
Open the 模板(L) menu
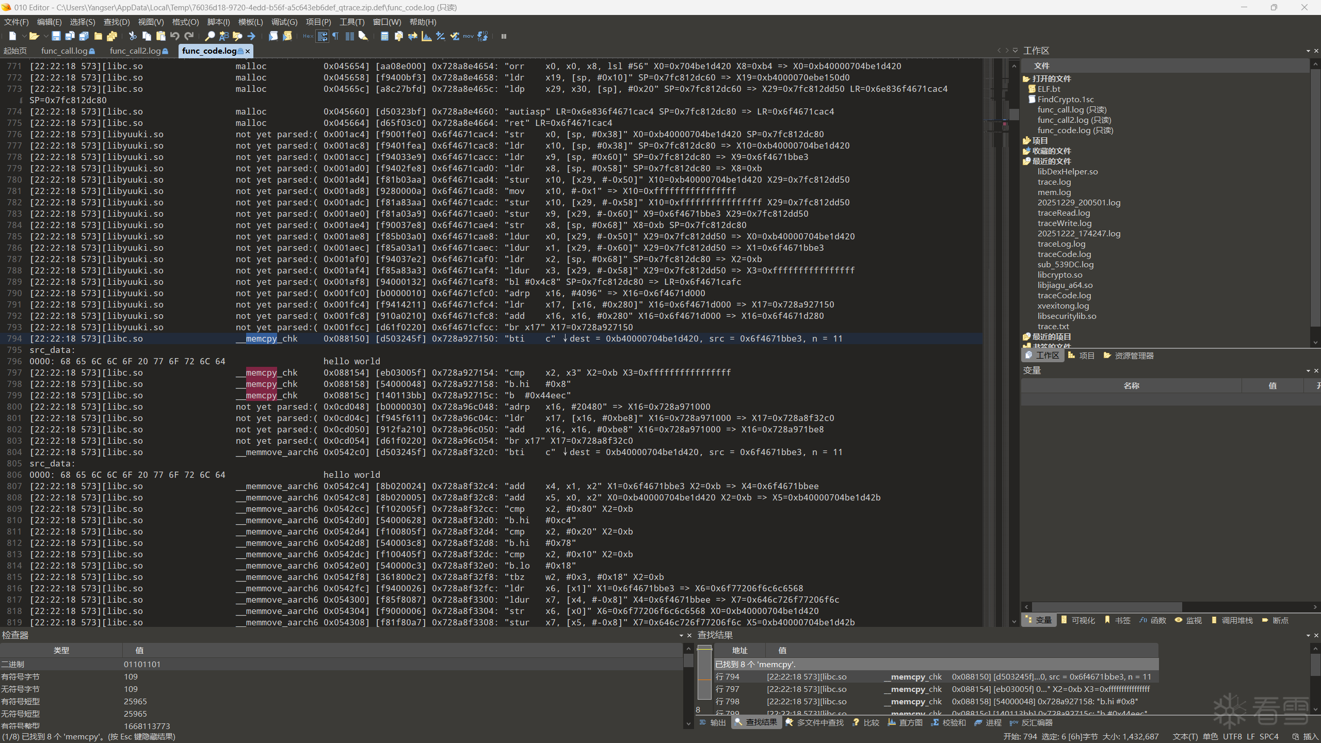(x=250, y=22)
